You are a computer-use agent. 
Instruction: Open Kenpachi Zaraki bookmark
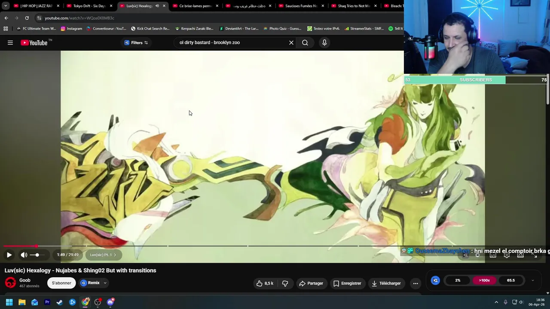[194, 29]
